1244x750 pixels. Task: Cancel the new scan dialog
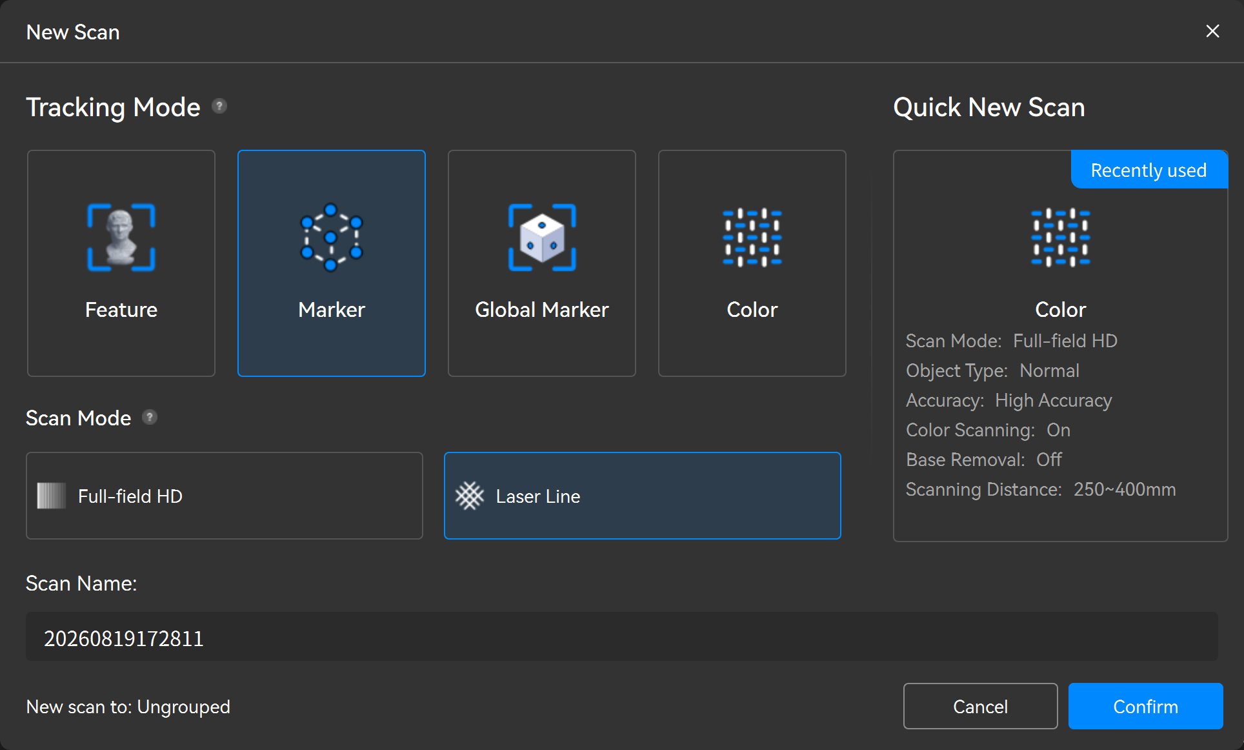981,706
